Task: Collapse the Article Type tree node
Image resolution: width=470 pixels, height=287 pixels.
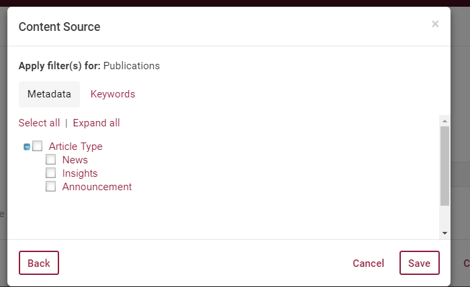Action: pos(27,147)
